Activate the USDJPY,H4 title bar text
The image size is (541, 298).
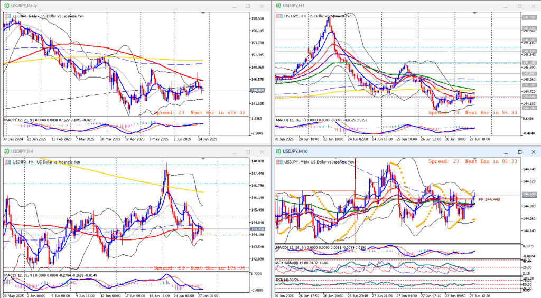(x=22, y=151)
